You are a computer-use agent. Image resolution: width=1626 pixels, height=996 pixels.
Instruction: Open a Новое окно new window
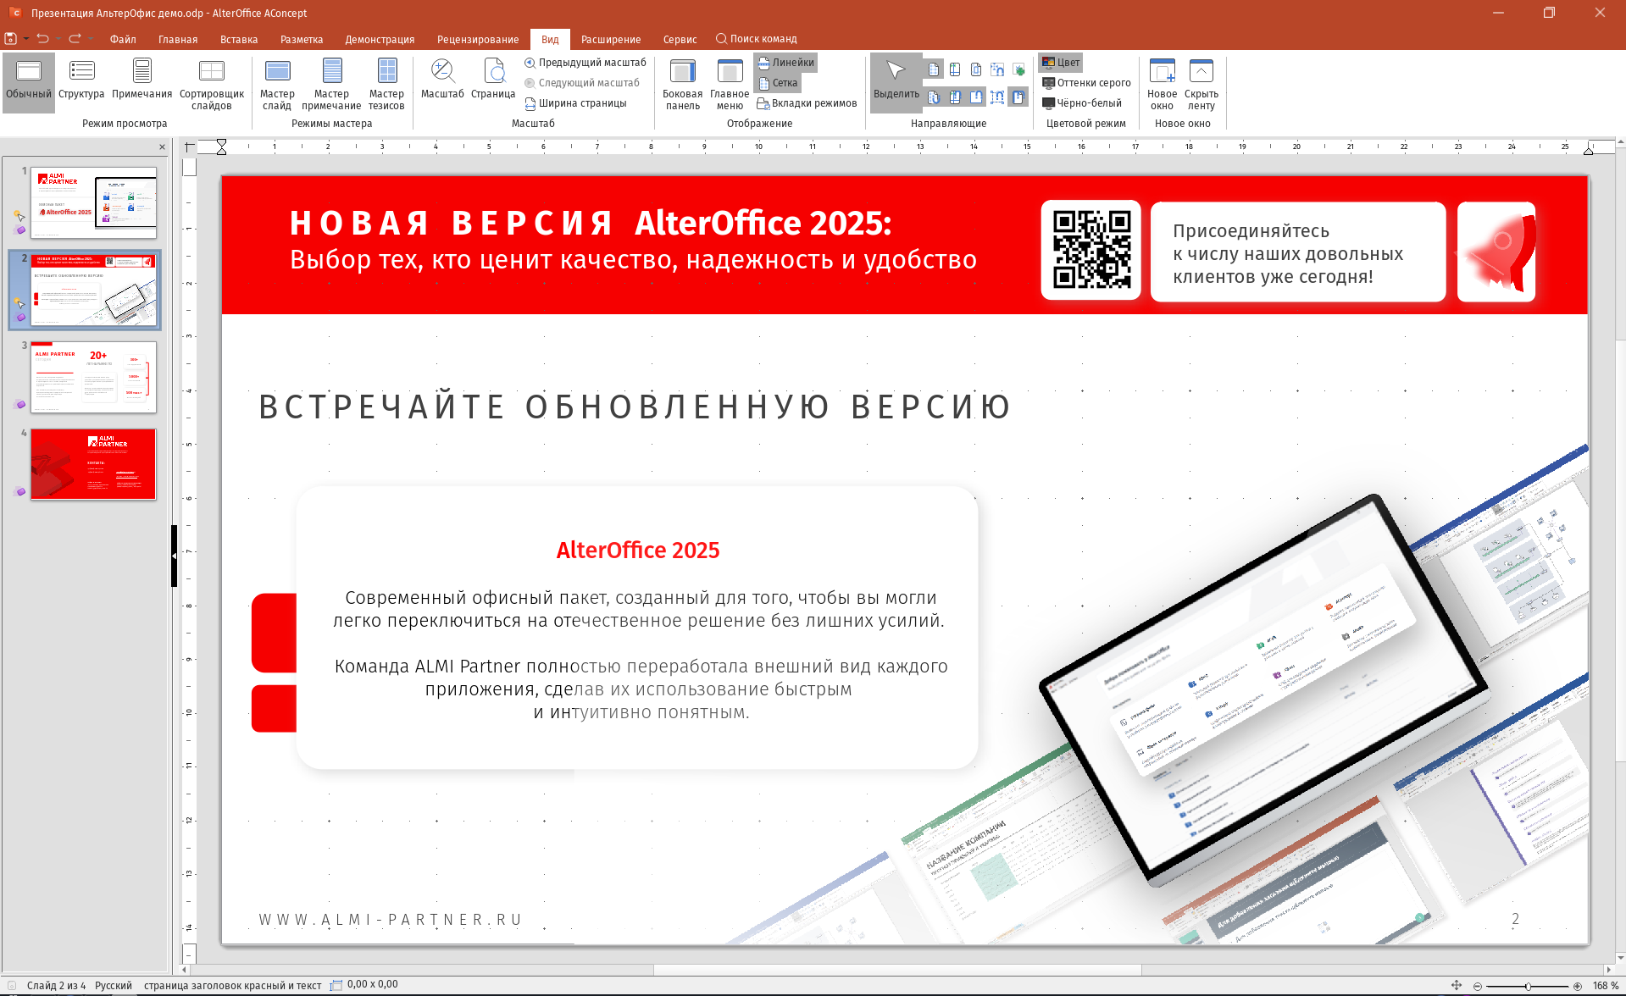click(x=1162, y=83)
